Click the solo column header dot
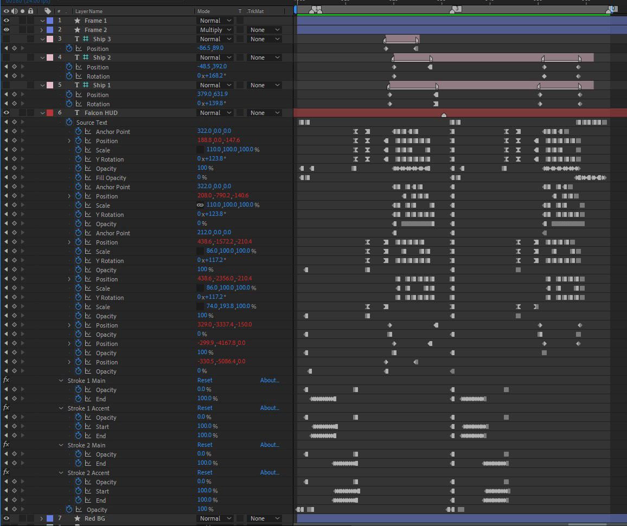 click(23, 11)
